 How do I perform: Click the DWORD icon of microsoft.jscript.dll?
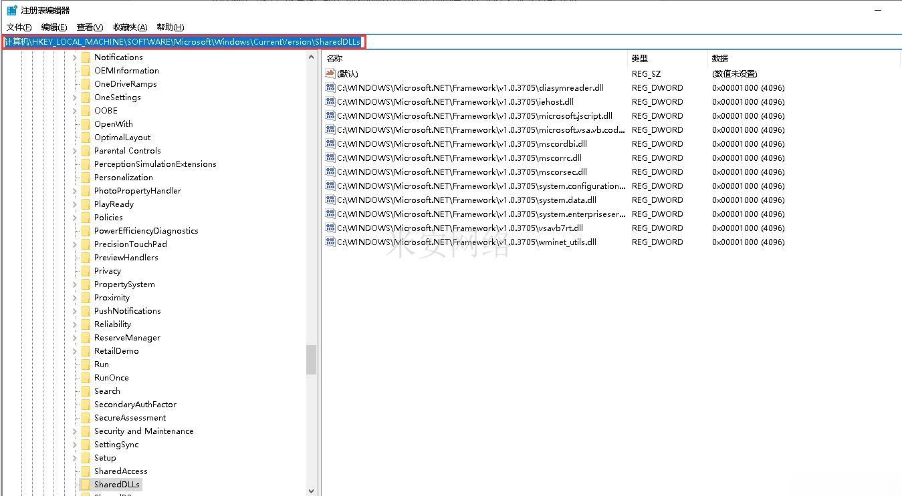tap(330, 115)
